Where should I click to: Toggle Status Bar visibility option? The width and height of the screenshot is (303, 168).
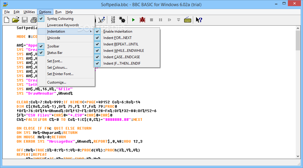(x=66, y=52)
